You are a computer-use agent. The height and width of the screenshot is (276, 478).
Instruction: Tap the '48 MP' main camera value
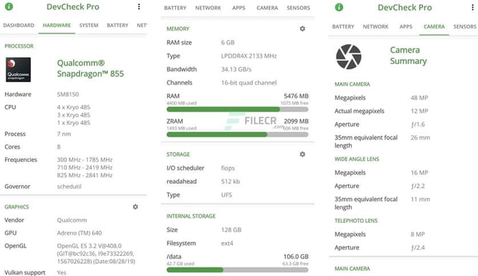click(x=419, y=98)
